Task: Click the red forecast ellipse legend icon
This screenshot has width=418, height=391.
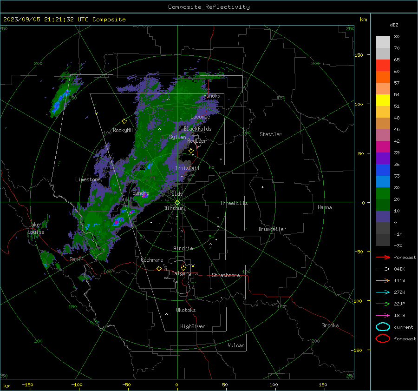Action: [x=383, y=338]
